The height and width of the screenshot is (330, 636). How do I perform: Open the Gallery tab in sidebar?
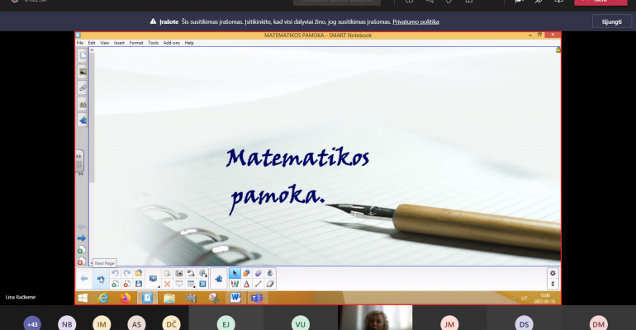[83, 72]
